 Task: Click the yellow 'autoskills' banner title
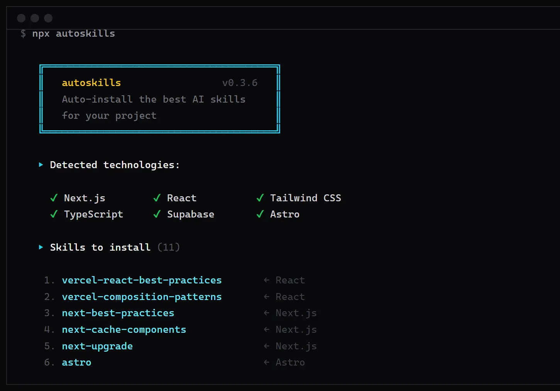91,83
